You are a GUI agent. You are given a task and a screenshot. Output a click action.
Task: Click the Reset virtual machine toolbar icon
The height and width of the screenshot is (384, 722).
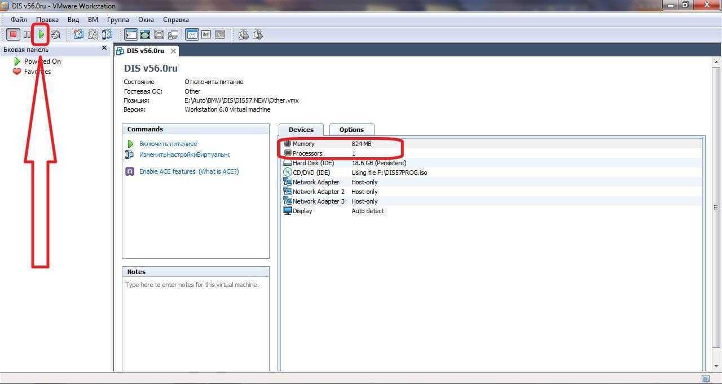[55, 35]
